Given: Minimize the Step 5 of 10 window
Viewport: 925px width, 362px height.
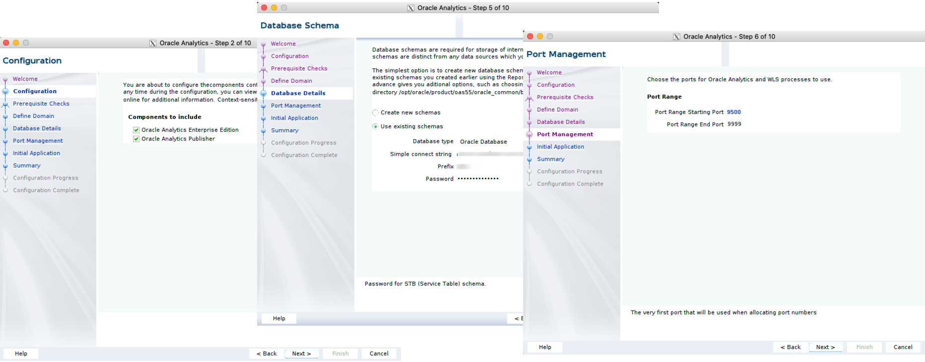Looking at the screenshot, I should click(x=274, y=7).
